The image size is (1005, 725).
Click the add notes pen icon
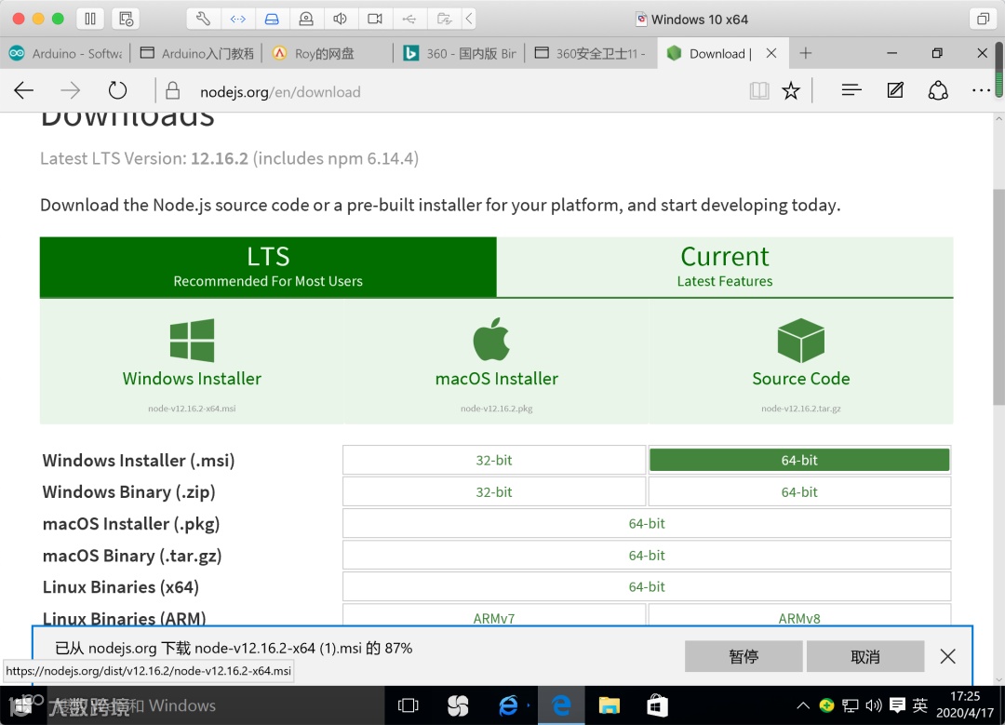click(x=895, y=91)
